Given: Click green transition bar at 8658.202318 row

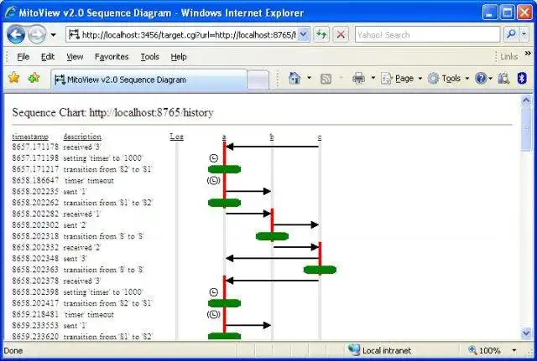Looking at the screenshot, I should 272,236.
